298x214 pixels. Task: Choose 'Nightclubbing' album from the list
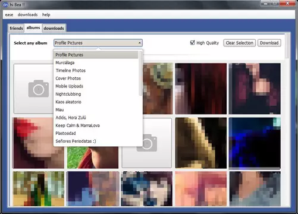(96, 94)
